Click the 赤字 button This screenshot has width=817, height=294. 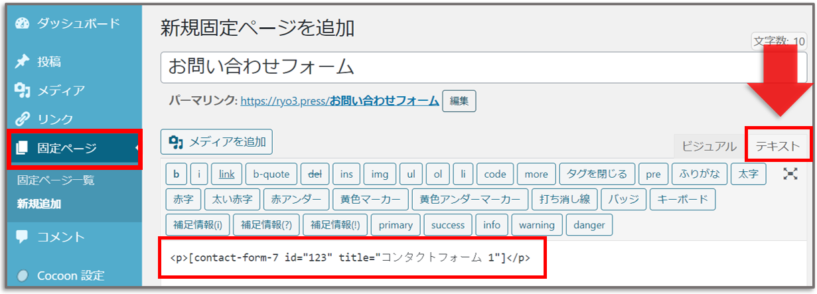183,199
